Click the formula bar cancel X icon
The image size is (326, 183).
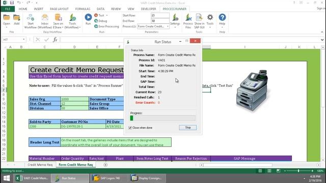[38, 40]
